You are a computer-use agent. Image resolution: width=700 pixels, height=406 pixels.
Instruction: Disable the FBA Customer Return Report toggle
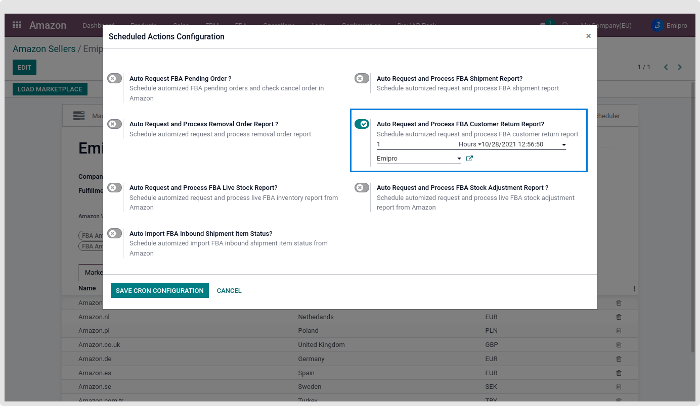[x=362, y=124]
